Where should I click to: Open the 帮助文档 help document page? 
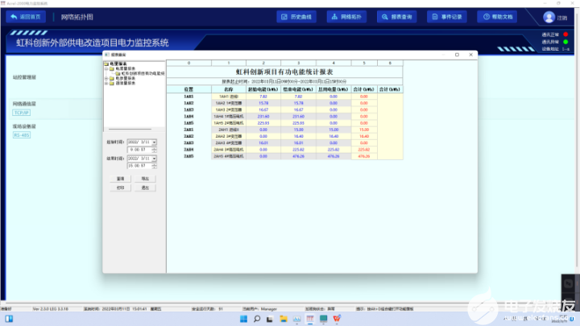[x=497, y=17]
